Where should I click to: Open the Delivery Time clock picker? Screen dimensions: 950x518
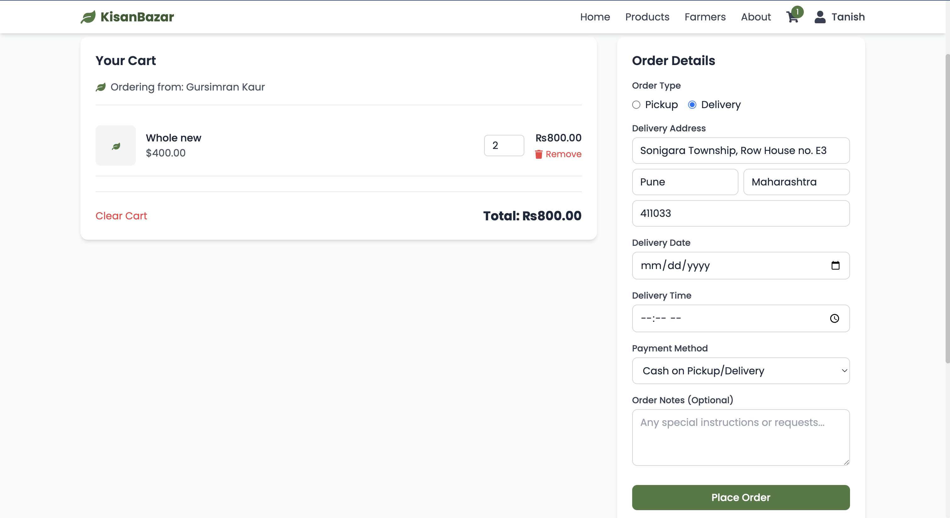[x=835, y=318]
